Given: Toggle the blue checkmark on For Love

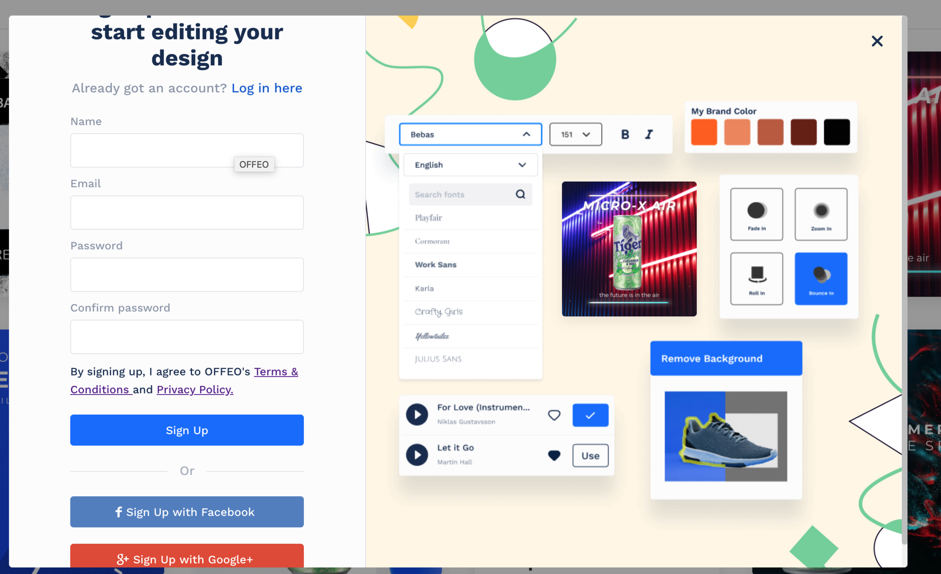Looking at the screenshot, I should (x=590, y=415).
